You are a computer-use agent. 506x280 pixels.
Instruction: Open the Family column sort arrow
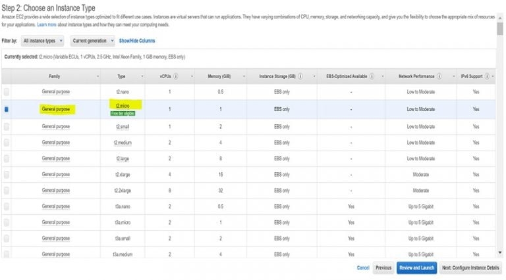click(x=98, y=77)
